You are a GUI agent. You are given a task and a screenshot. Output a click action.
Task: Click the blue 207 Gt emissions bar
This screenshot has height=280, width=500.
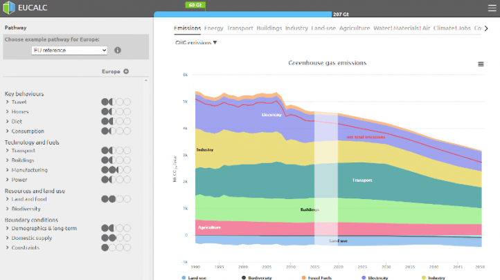coord(242,14)
